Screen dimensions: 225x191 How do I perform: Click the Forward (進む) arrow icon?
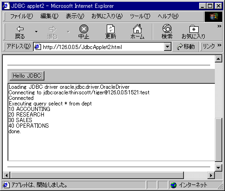[x=53, y=29]
